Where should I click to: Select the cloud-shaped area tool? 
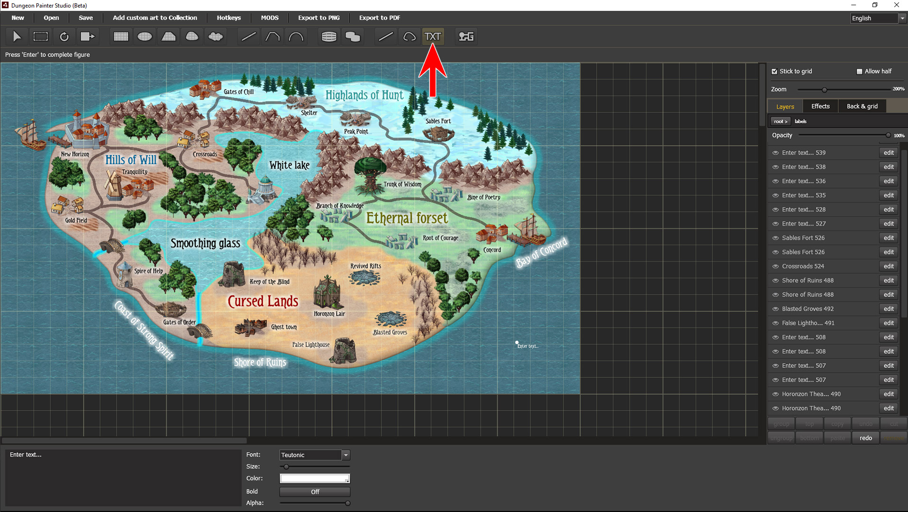click(216, 37)
